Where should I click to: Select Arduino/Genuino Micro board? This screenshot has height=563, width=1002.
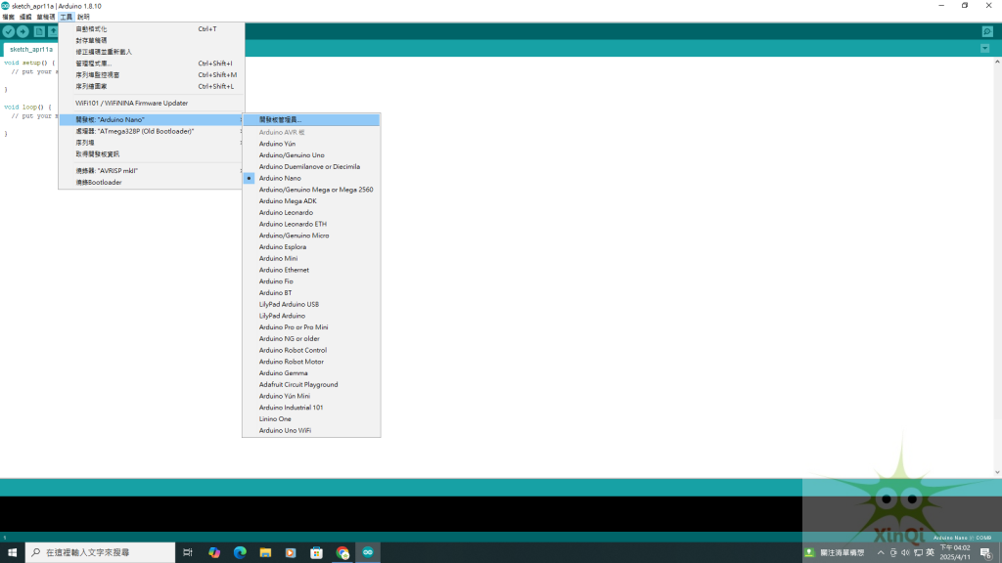click(x=311, y=236)
